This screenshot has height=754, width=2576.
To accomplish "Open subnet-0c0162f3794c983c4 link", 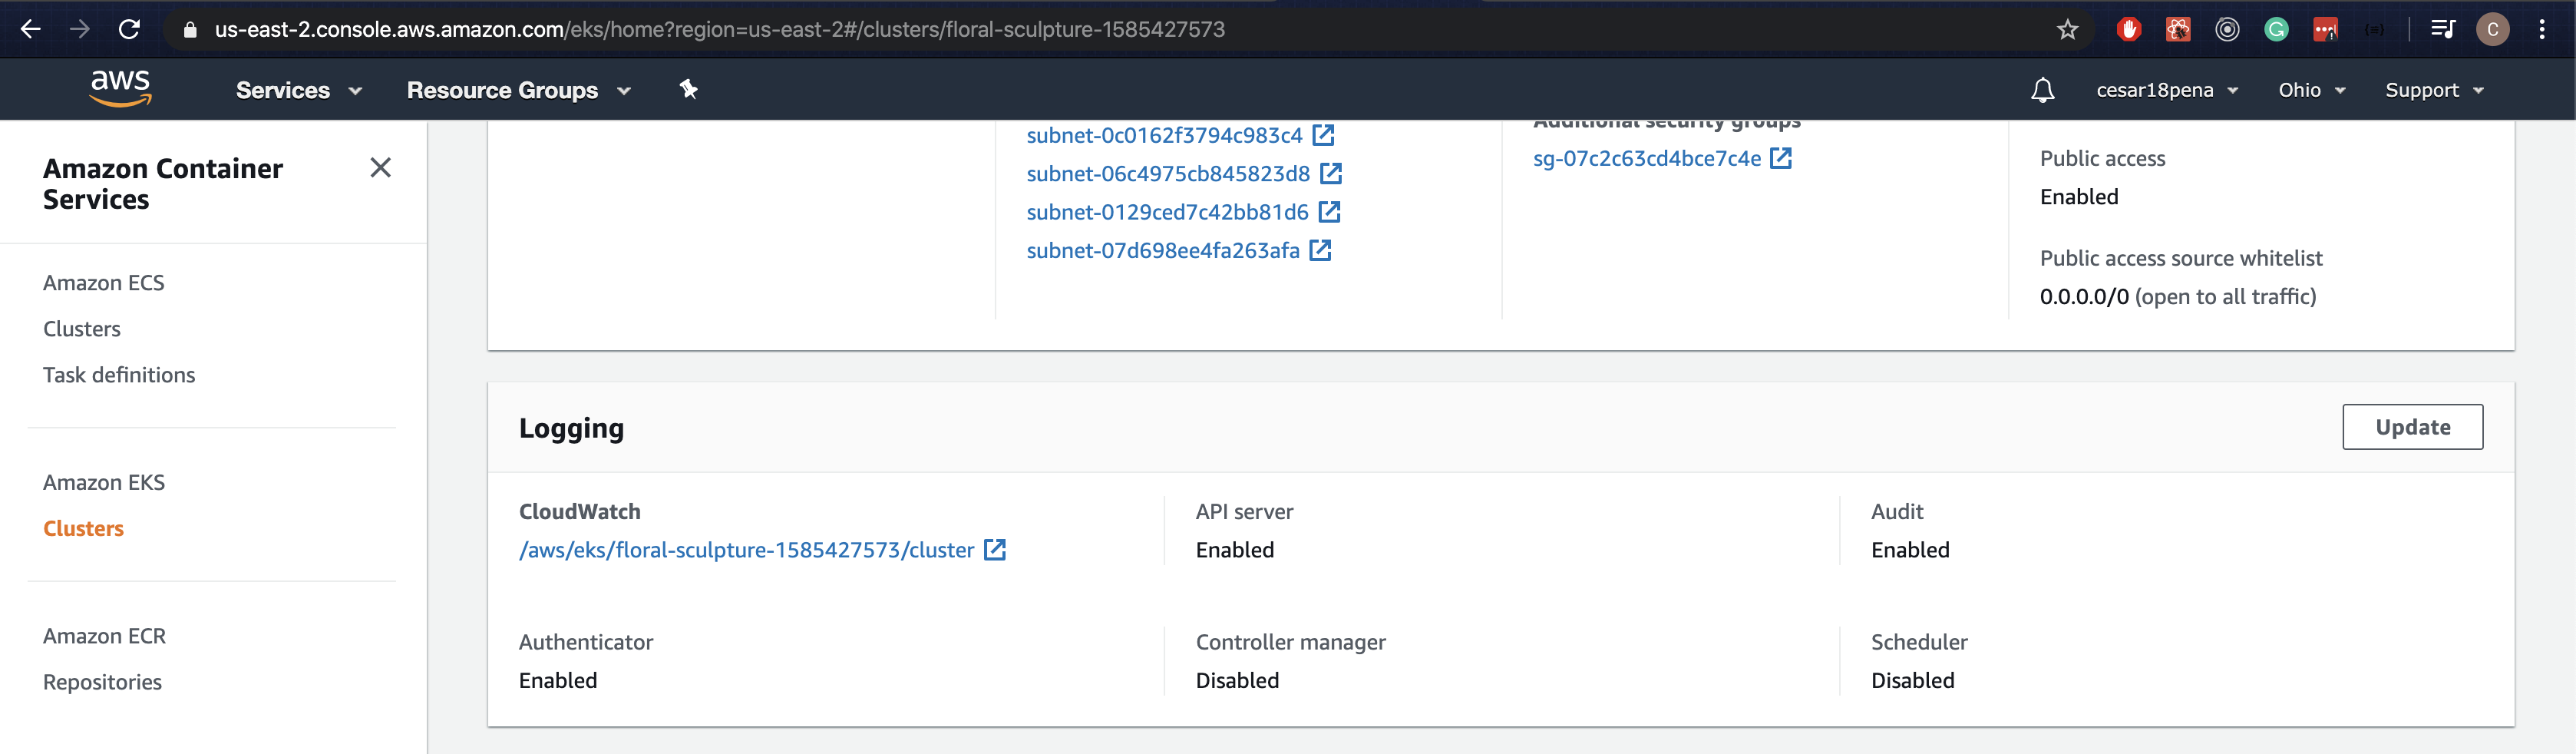I will 1164,135.
